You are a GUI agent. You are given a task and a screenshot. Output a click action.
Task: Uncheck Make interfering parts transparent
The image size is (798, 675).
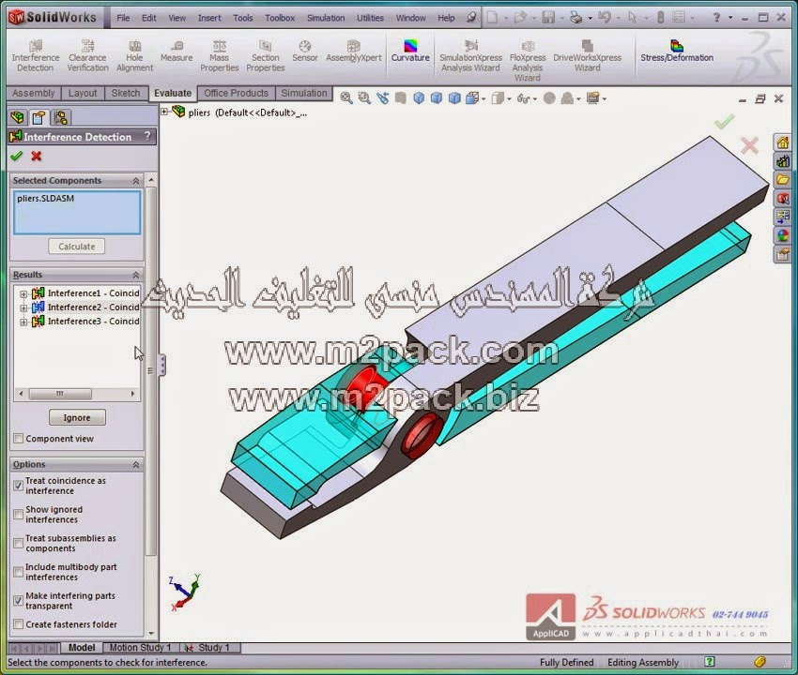tap(19, 601)
